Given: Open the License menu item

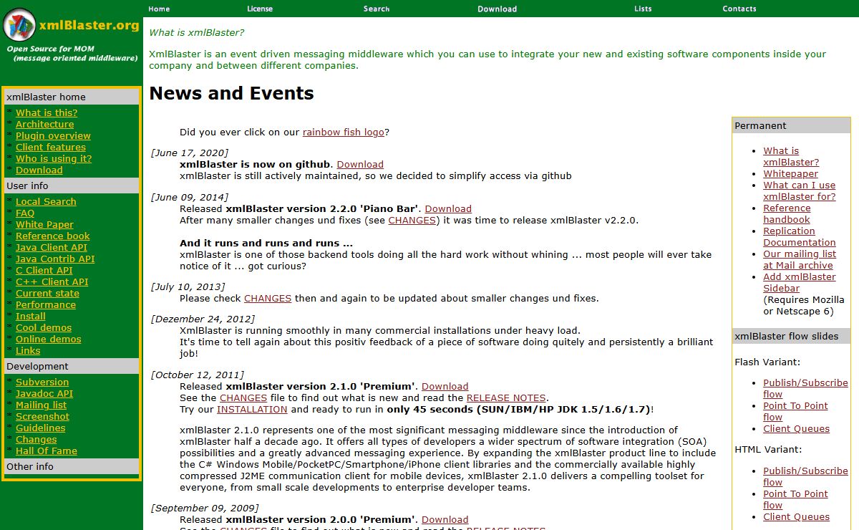Looking at the screenshot, I should pyautogui.click(x=260, y=9).
